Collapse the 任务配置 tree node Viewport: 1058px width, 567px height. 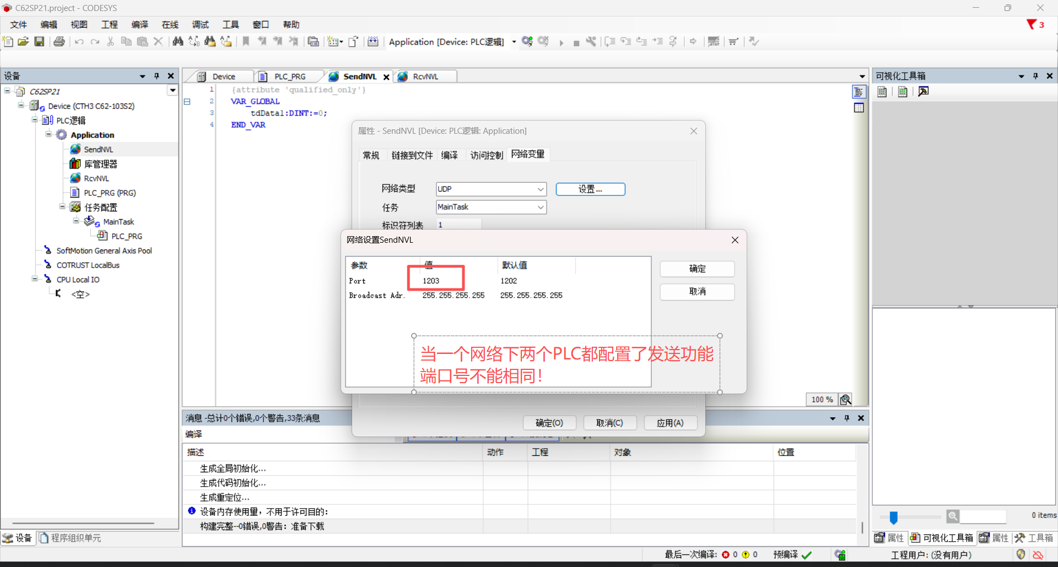point(62,207)
